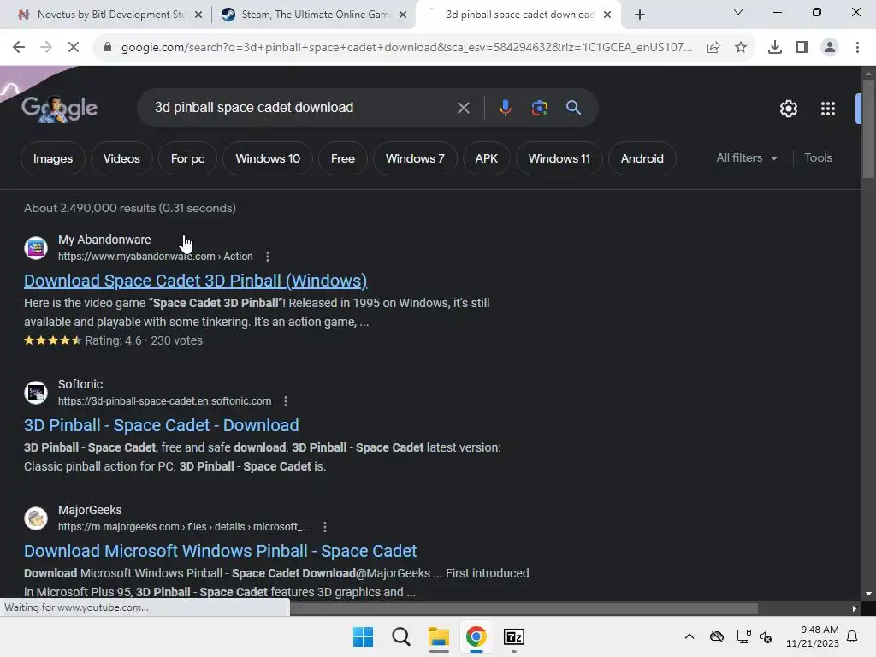Open Google quick settings gear
The image size is (876, 657).
pyautogui.click(x=788, y=109)
